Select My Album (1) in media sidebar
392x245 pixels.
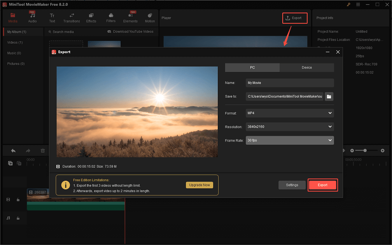pyautogui.click(x=23, y=32)
